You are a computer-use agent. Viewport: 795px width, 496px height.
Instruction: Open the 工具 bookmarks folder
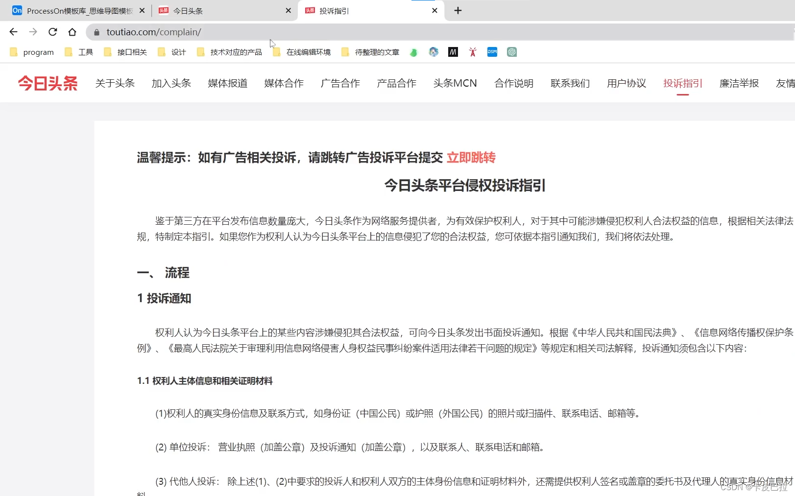tap(79, 52)
